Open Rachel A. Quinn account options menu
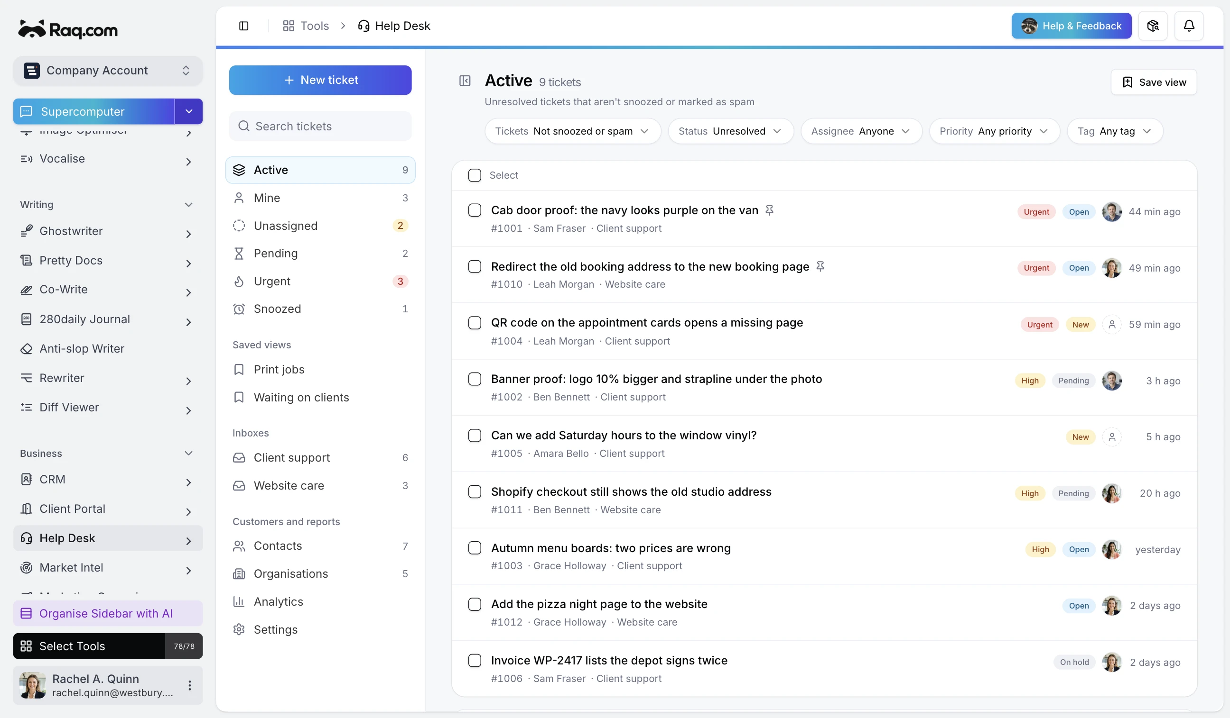The image size is (1230, 718). [189, 685]
